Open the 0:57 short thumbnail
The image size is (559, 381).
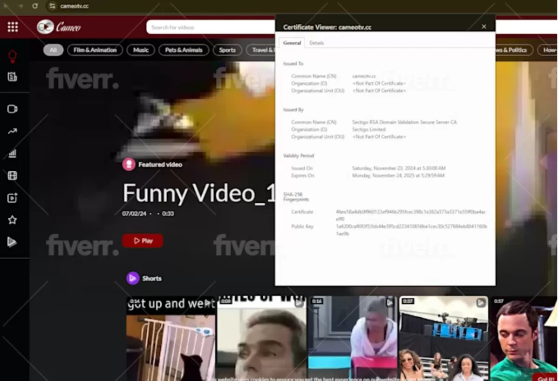pyautogui.click(x=524, y=339)
